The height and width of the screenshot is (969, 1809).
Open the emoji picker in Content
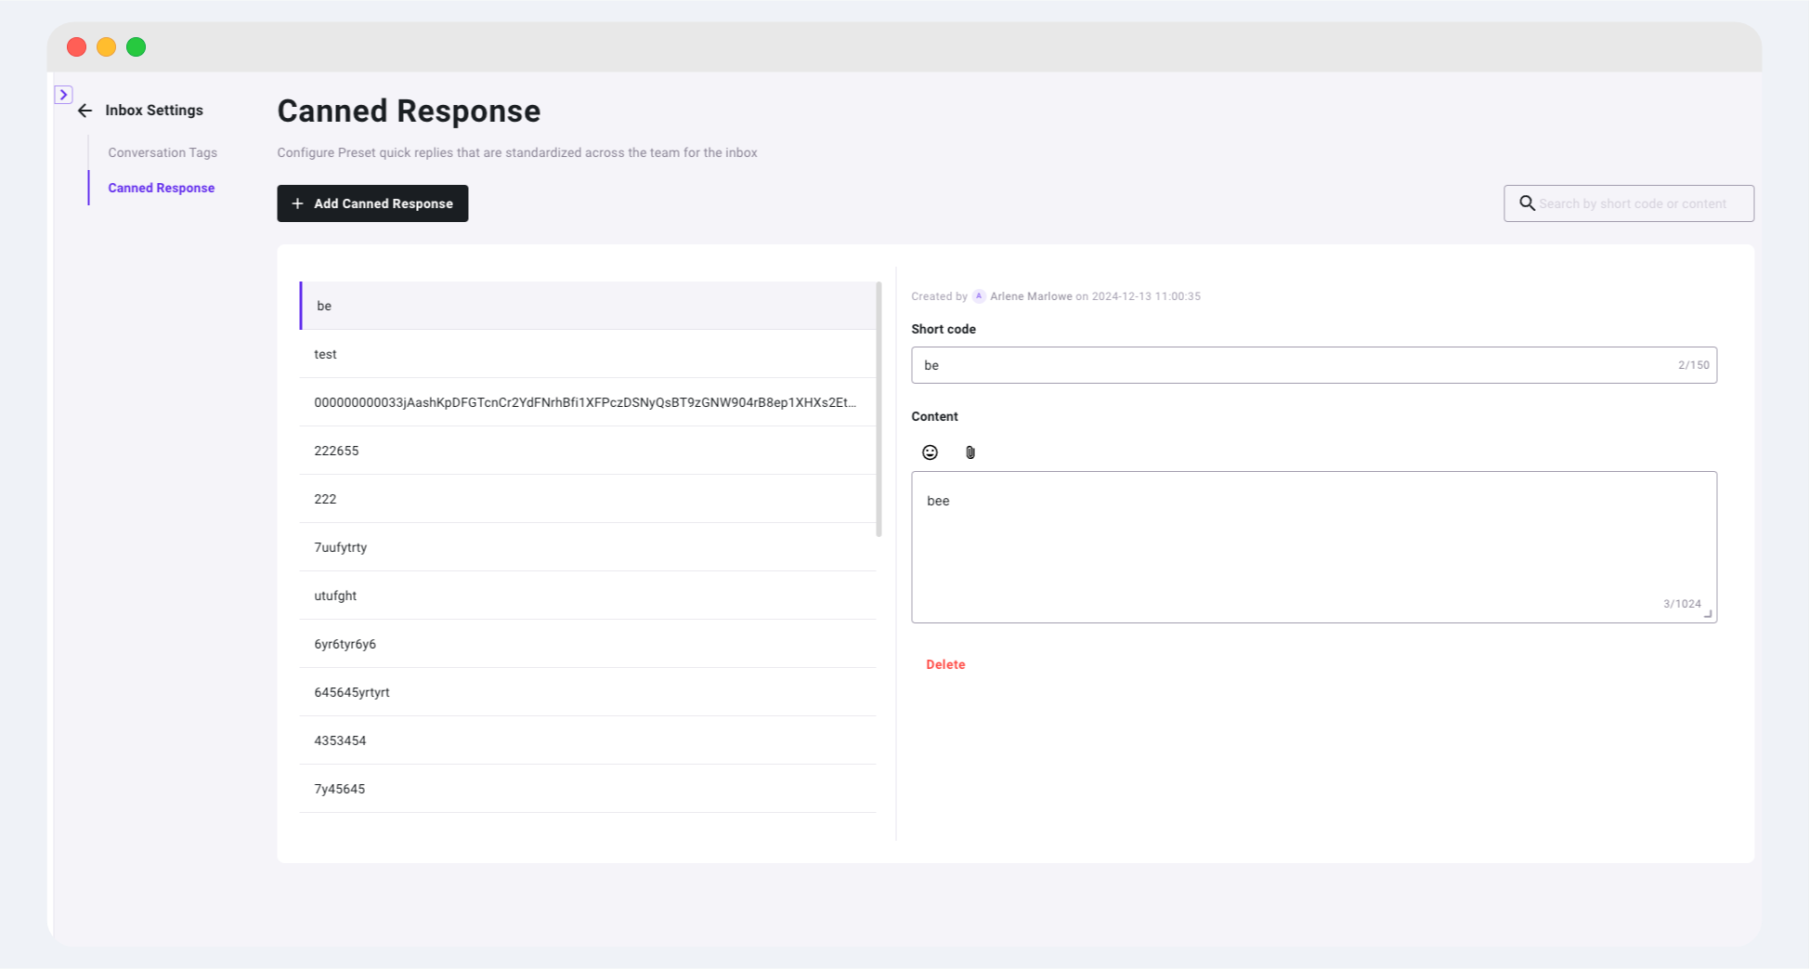click(930, 452)
